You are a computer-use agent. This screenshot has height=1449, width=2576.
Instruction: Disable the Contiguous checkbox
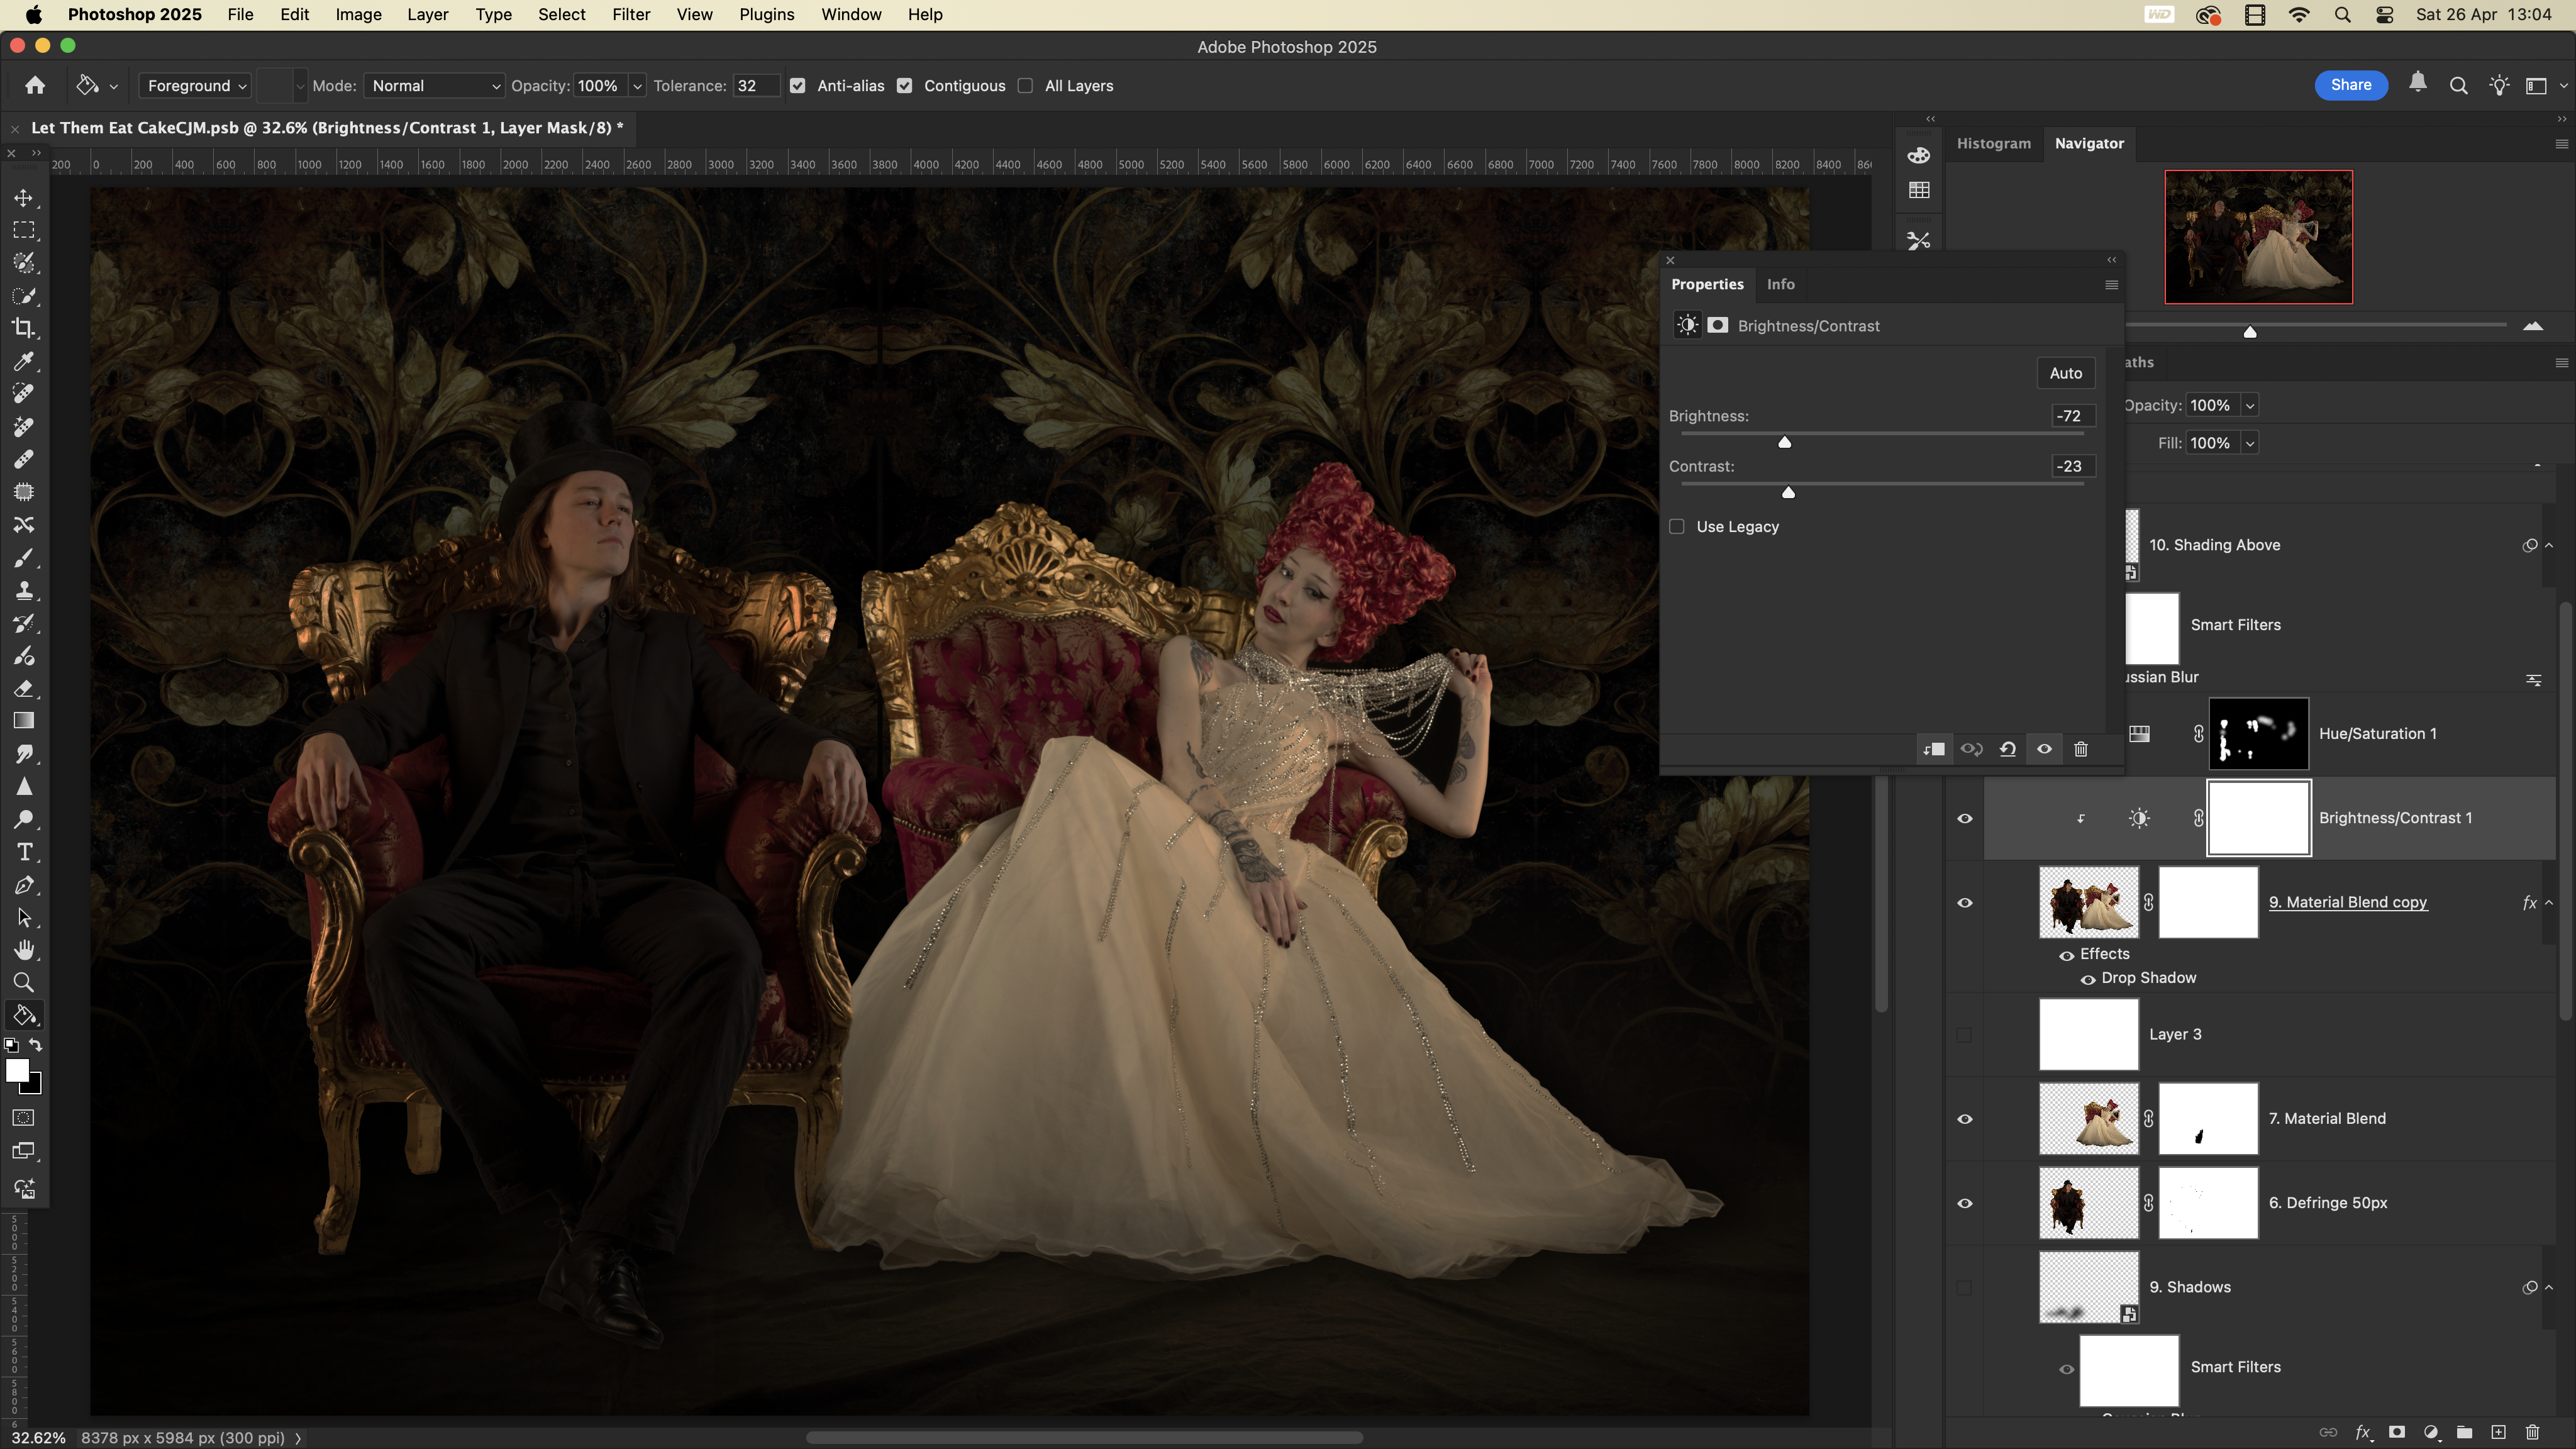tap(905, 86)
